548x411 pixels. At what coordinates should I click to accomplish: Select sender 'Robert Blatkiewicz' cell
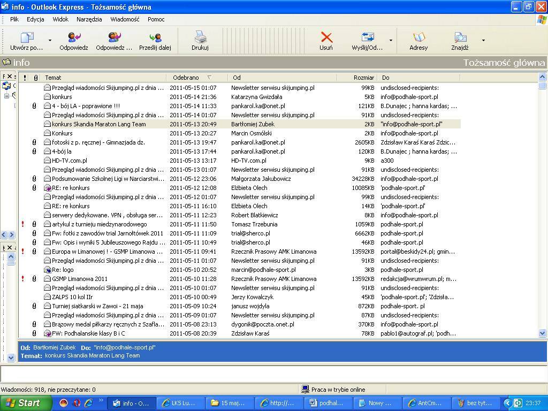tap(255, 215)
